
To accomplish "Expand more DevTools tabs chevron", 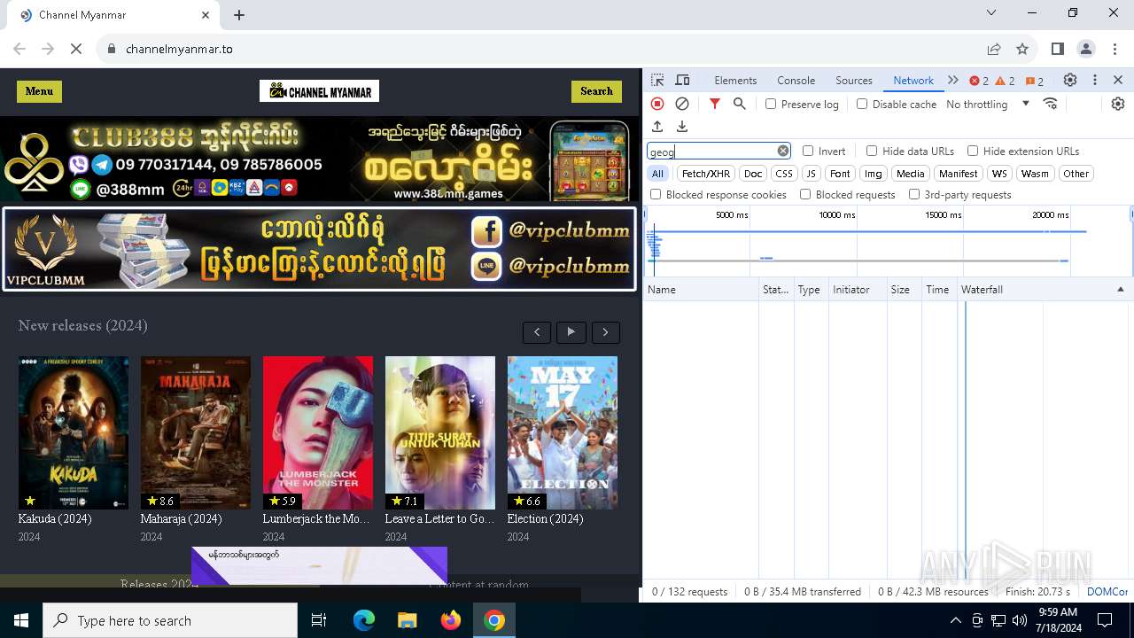I will point(953,80).
